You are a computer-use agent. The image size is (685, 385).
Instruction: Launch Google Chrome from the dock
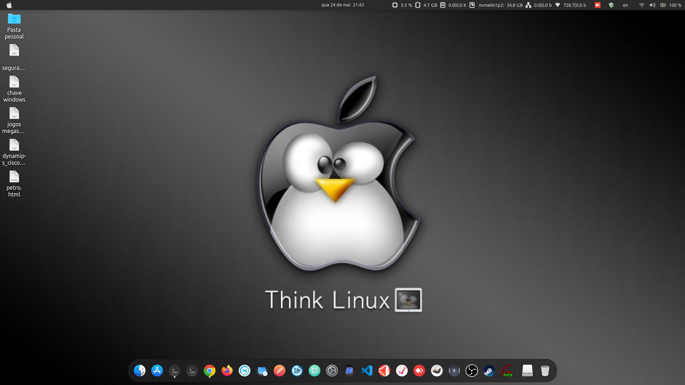209,371
